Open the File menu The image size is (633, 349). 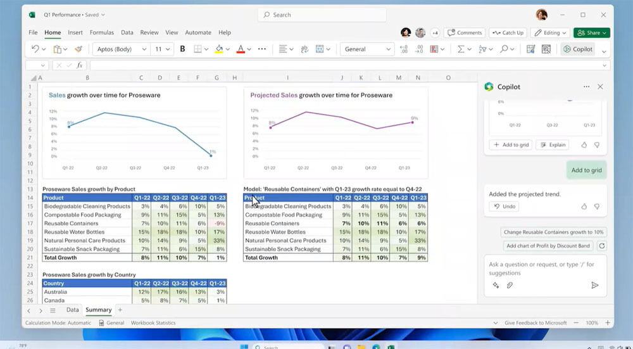(x=33, y=32)
